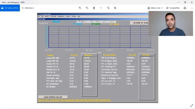Delete the photo with trash icon
This screenshot has height=109, width=195.
(94, 8)
